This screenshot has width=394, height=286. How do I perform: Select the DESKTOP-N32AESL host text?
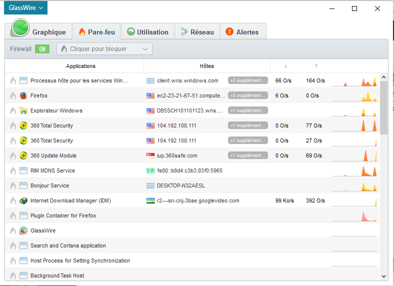pyautogui.click(x=181, y=185)
